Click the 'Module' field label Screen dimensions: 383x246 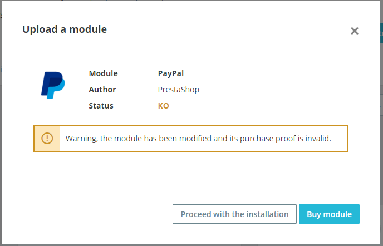(103, 73)
